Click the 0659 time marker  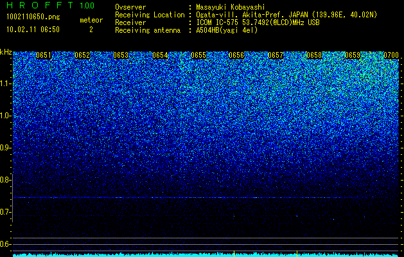353,55
